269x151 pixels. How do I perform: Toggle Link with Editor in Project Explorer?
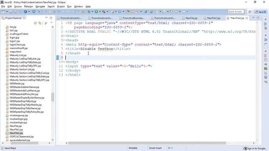[40, 23]
